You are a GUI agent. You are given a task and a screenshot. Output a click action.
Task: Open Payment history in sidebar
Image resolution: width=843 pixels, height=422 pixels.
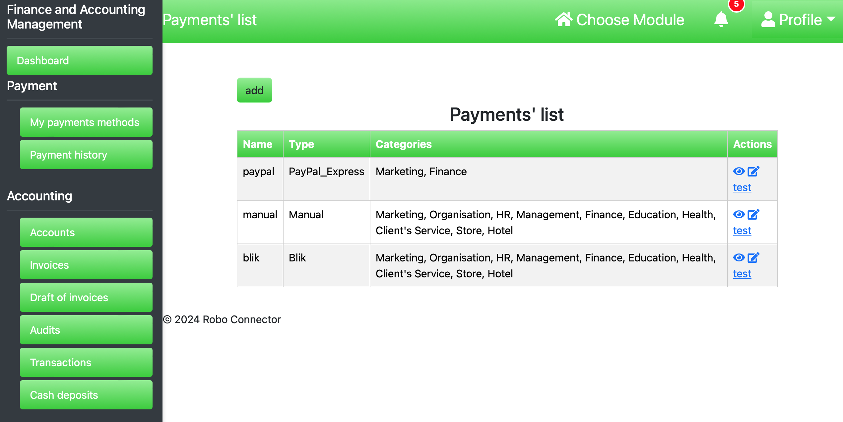coord(86,155)
